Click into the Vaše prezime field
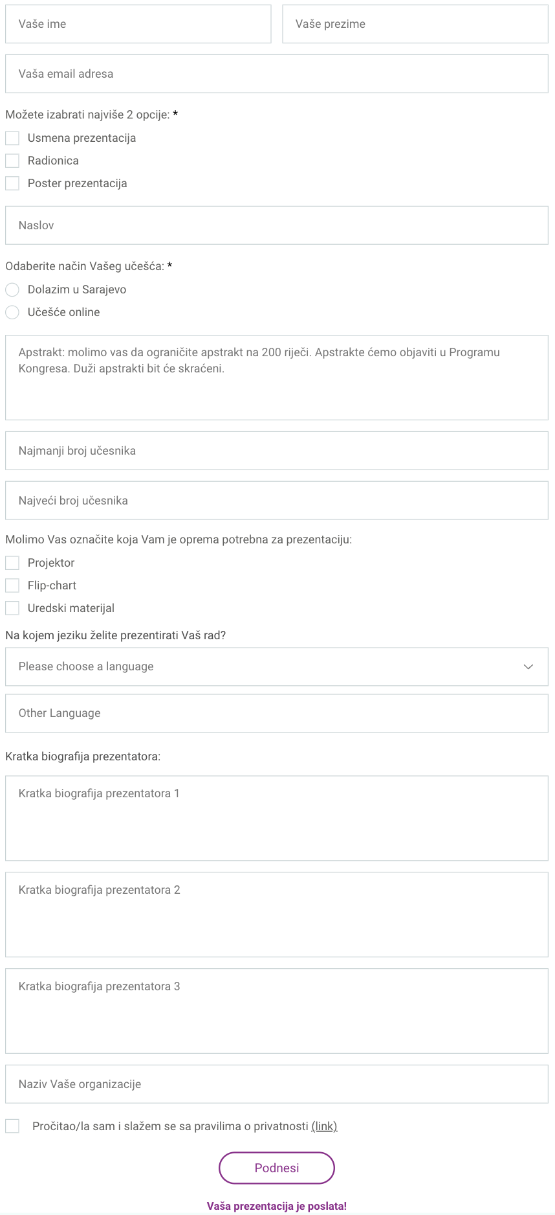The height and width of the screenshot is (1215, 555). 415,24
